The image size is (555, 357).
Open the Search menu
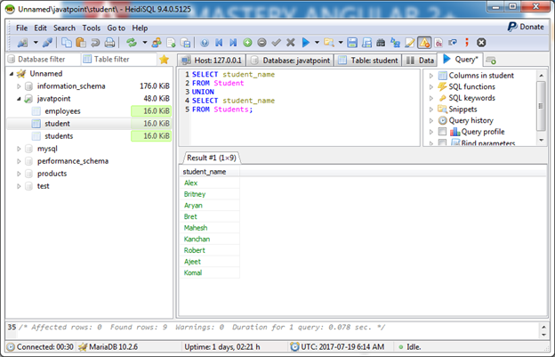point(64,28)
